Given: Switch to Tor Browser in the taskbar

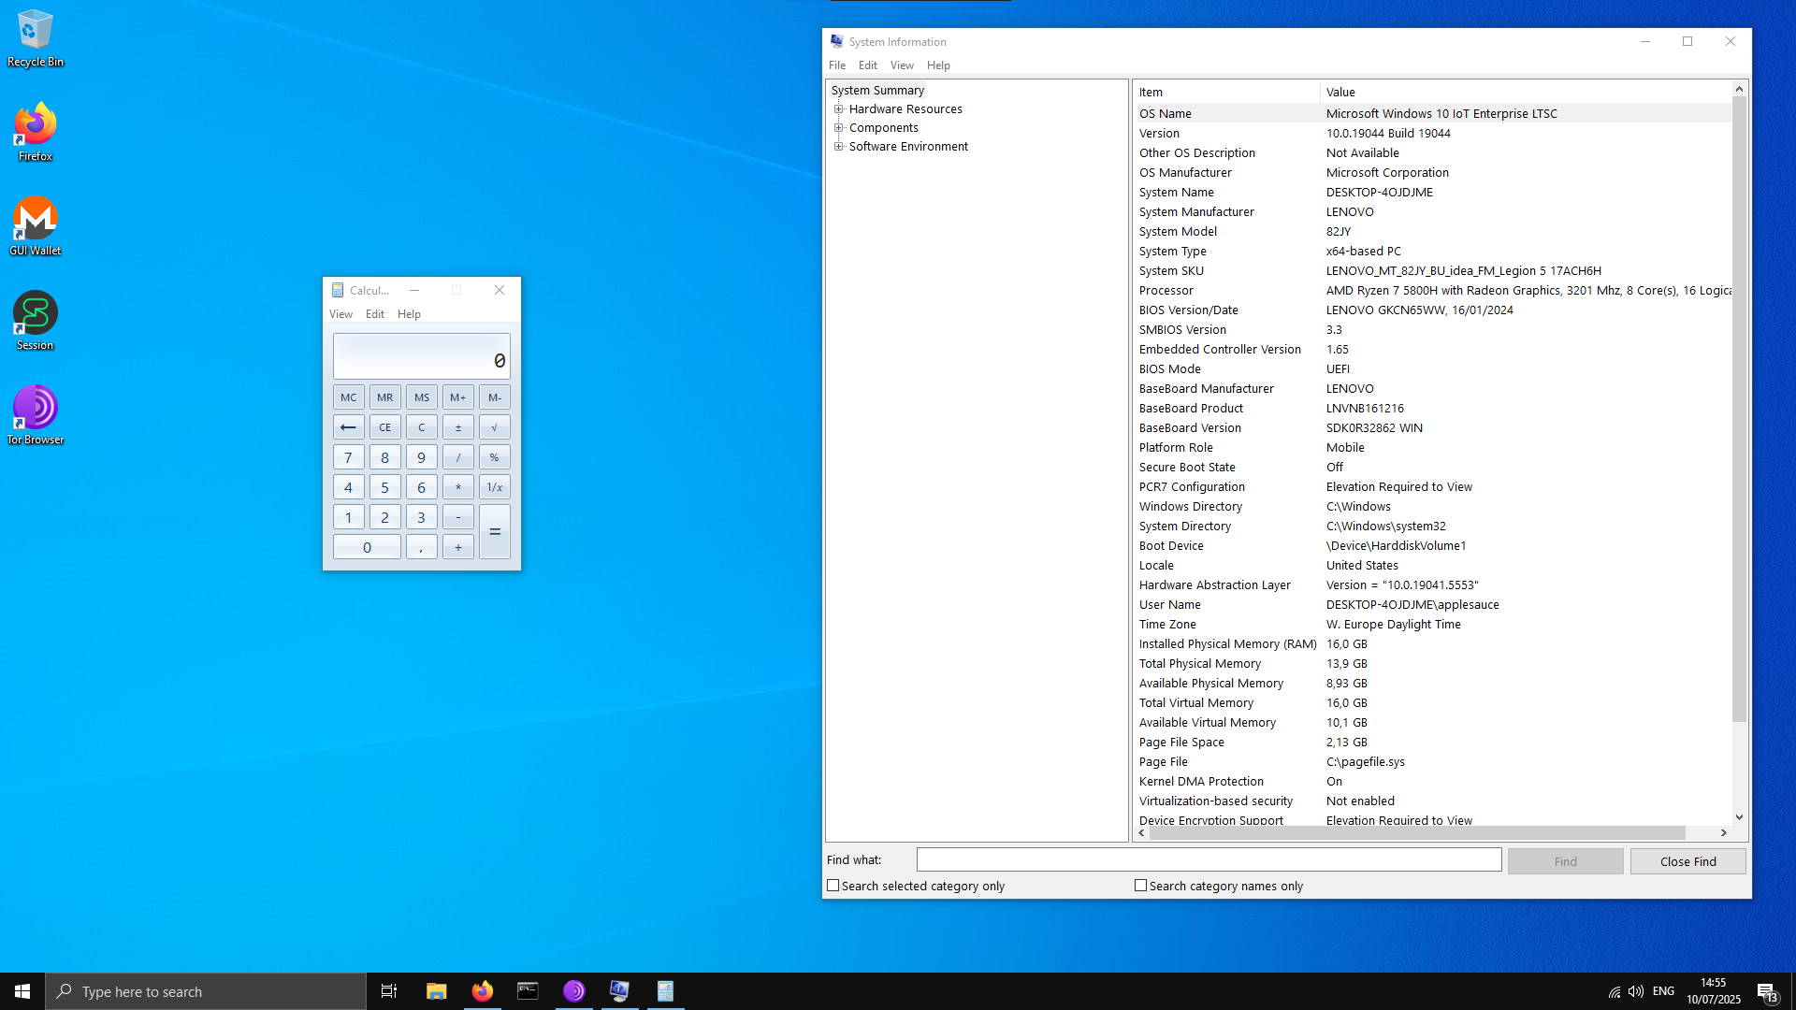Looking at the screenshot, I should [573, 991].
